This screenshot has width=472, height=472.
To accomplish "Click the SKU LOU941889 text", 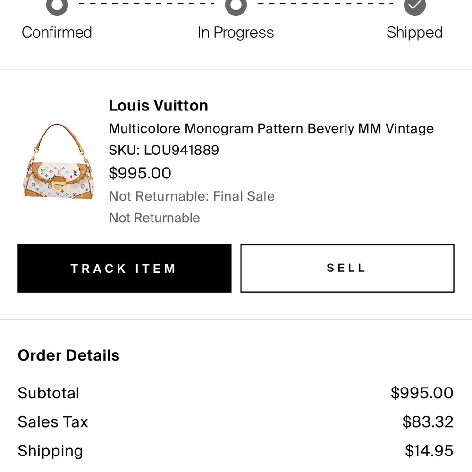I will [163, 150].
